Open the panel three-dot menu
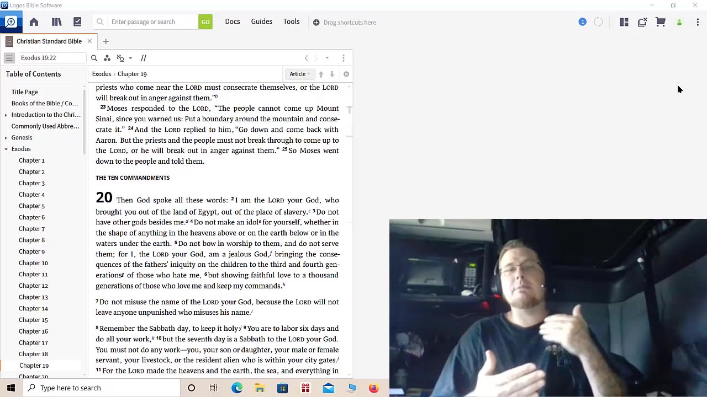Viewport: 707px width, 397px height. point(344,58)
